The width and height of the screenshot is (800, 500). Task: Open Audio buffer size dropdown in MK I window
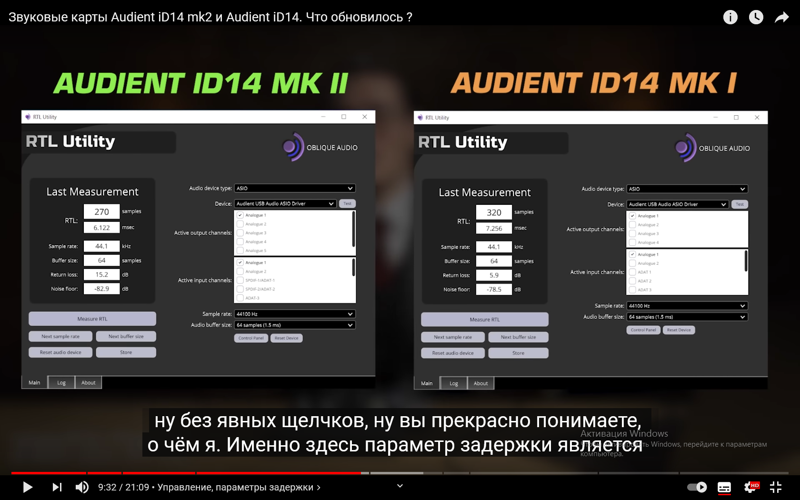pyautogui.click(x=687, y=317)
